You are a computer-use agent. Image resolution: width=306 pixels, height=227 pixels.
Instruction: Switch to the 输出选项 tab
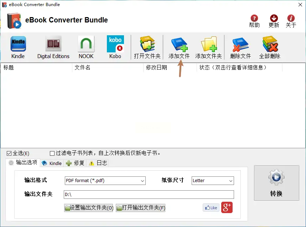tap(23, 162)
